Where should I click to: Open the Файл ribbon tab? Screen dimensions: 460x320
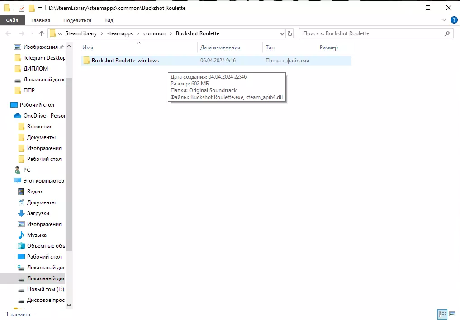point(12,20)
